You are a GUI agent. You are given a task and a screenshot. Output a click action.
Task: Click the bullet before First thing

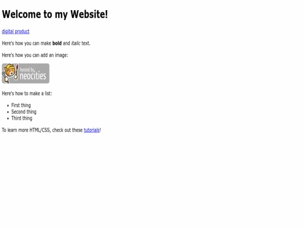click(8, 106)
